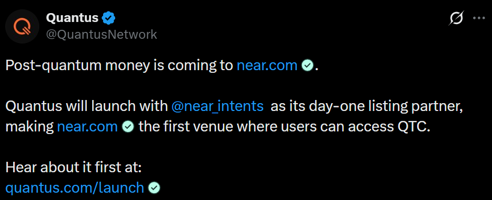Click green check after second near.com link

[x=128, y=127]
